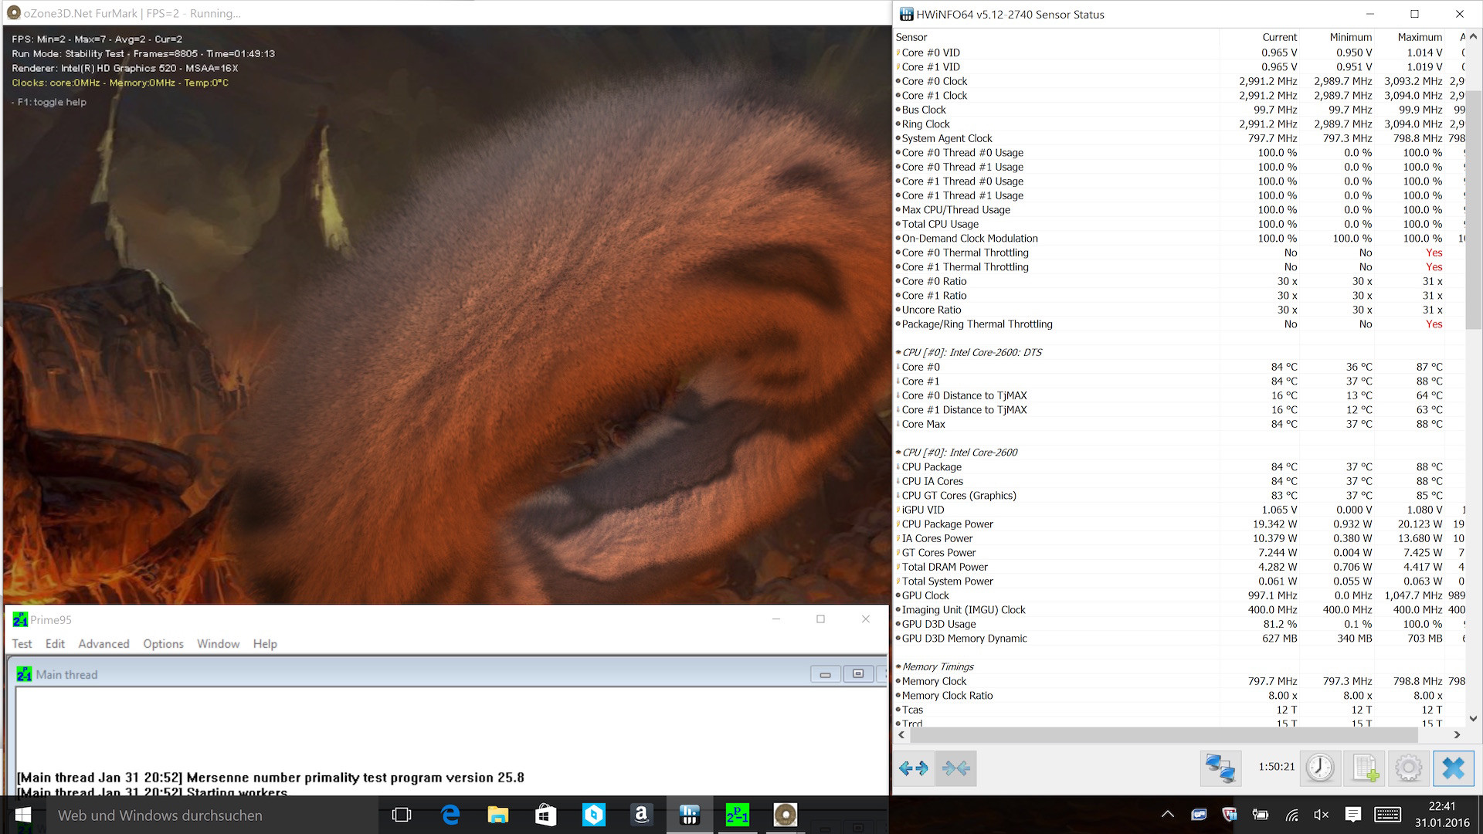The height and width of the screenshot is (834, 1483).
Task: Click the tray icon beside hidden-icons chevron
Action: (x=1199, y=815)
